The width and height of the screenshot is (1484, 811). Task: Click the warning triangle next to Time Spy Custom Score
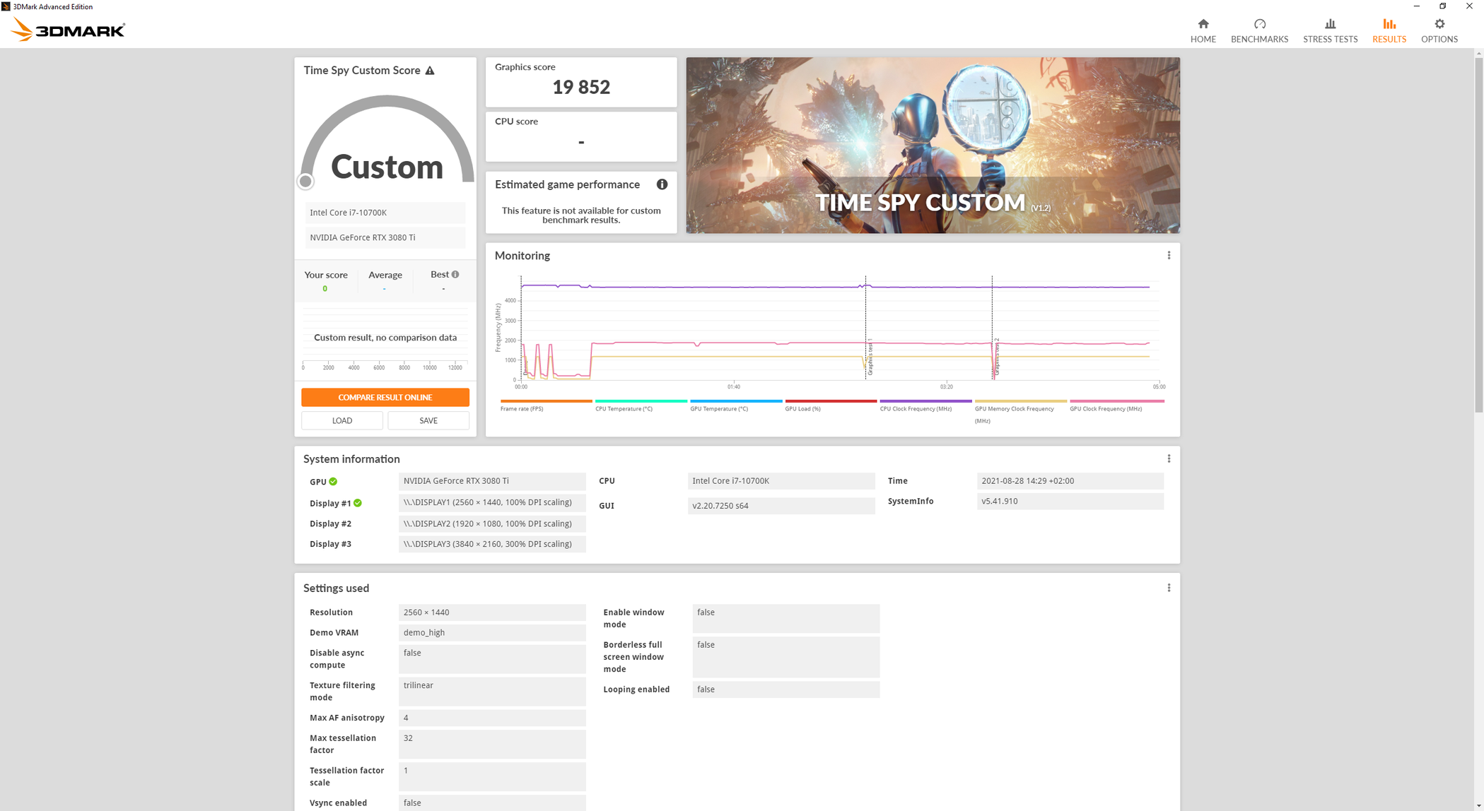pyautogui.click(x=430, y=71)
